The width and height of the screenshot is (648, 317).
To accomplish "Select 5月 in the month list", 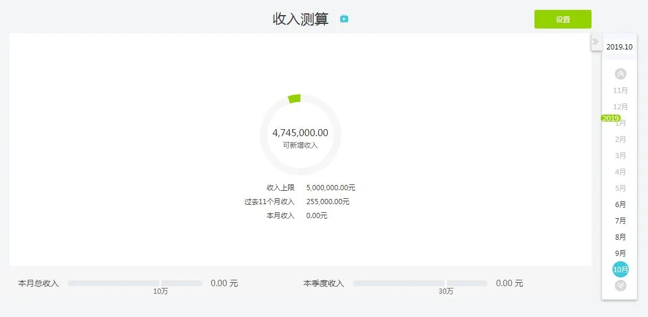I will (x=620, y=188).
